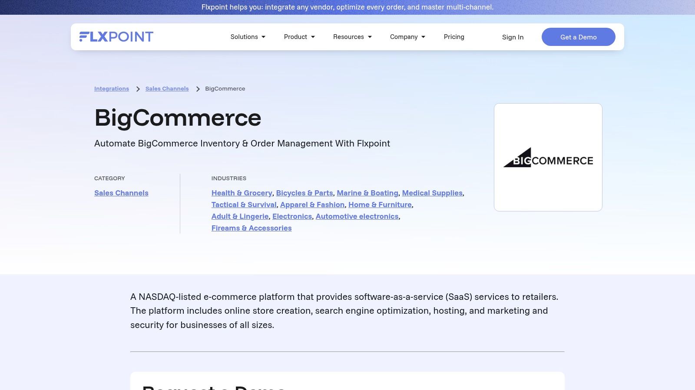View Firearms & Accessories industry
The height and width of the screenshot is (390, 695).
point(251,228)
